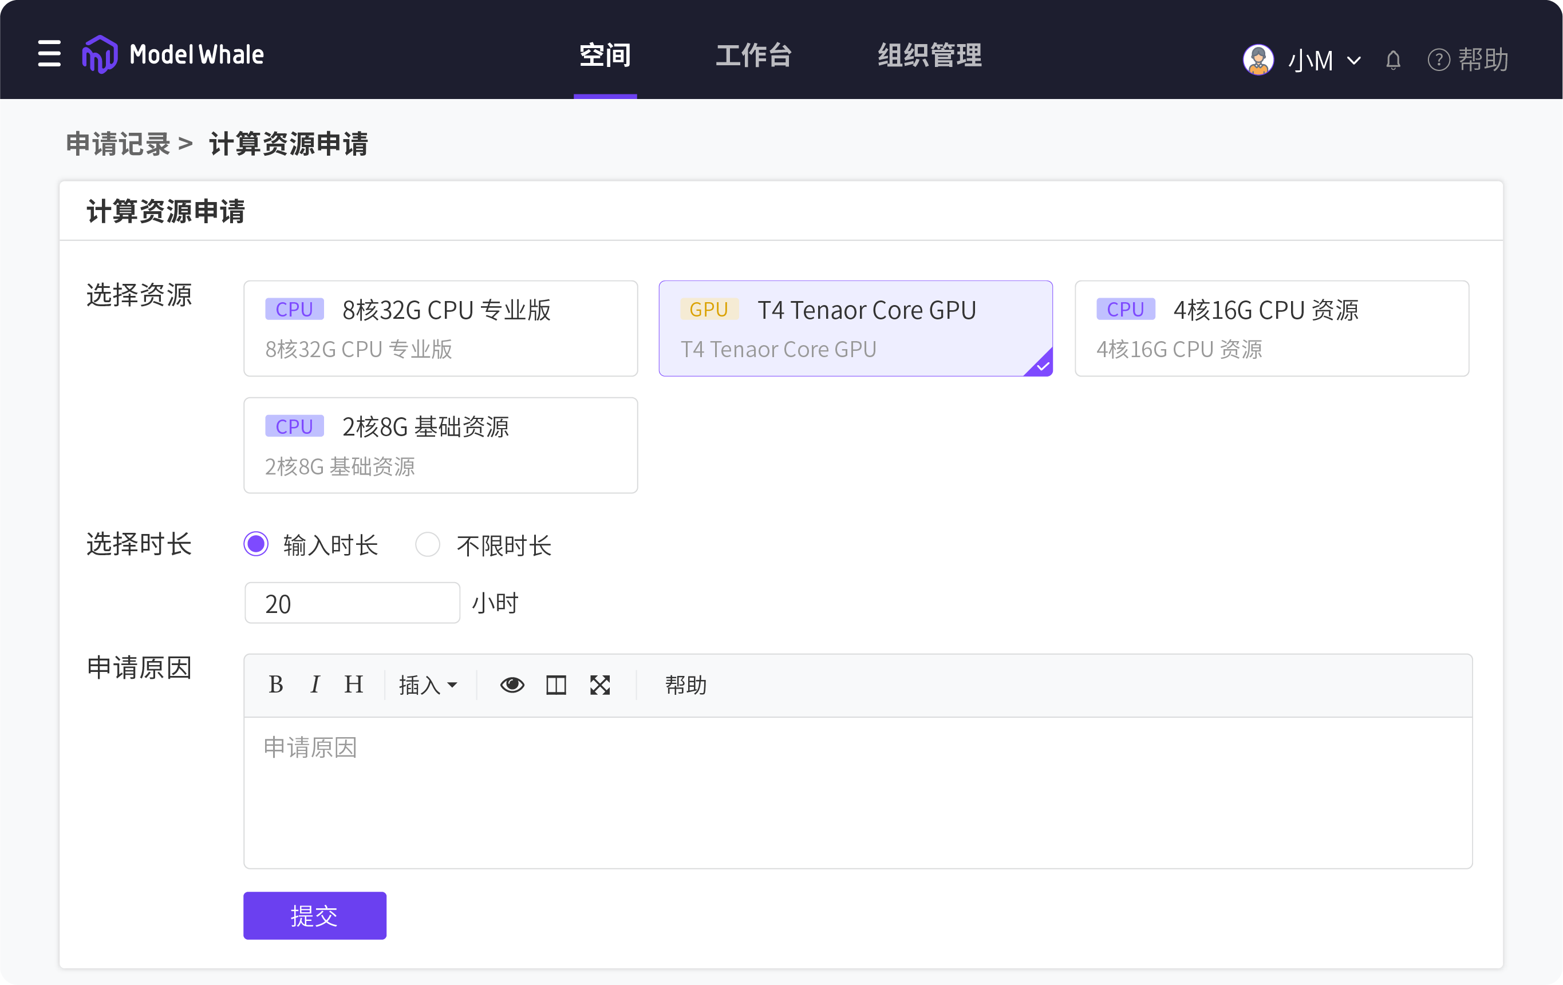Open the notification bell
The width and height of the screenshot is (1563, 985).
pos(1393,60)
